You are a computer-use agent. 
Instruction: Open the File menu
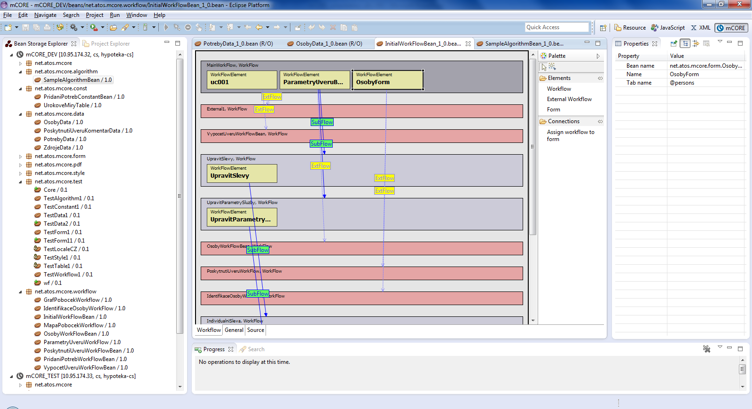point(8,15)
